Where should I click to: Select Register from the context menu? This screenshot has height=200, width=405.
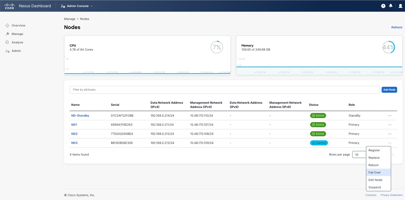tap(378, 150)
